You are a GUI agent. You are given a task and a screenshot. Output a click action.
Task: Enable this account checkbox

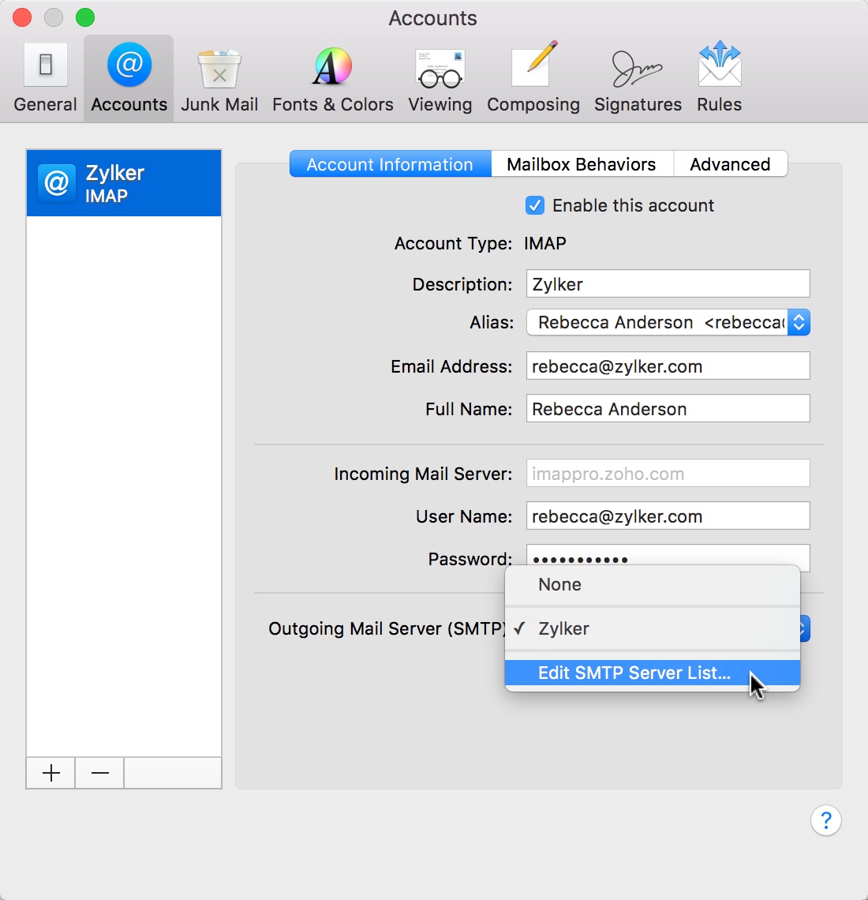[x=535, y=205]
